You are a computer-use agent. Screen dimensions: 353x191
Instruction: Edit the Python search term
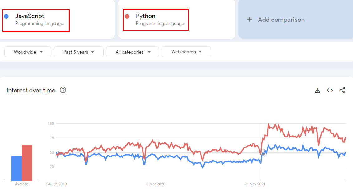click(x=146, y=16)
